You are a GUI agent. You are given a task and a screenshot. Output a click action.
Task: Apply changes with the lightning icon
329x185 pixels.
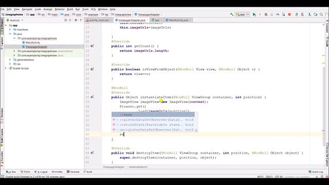[x=260, y=14]
